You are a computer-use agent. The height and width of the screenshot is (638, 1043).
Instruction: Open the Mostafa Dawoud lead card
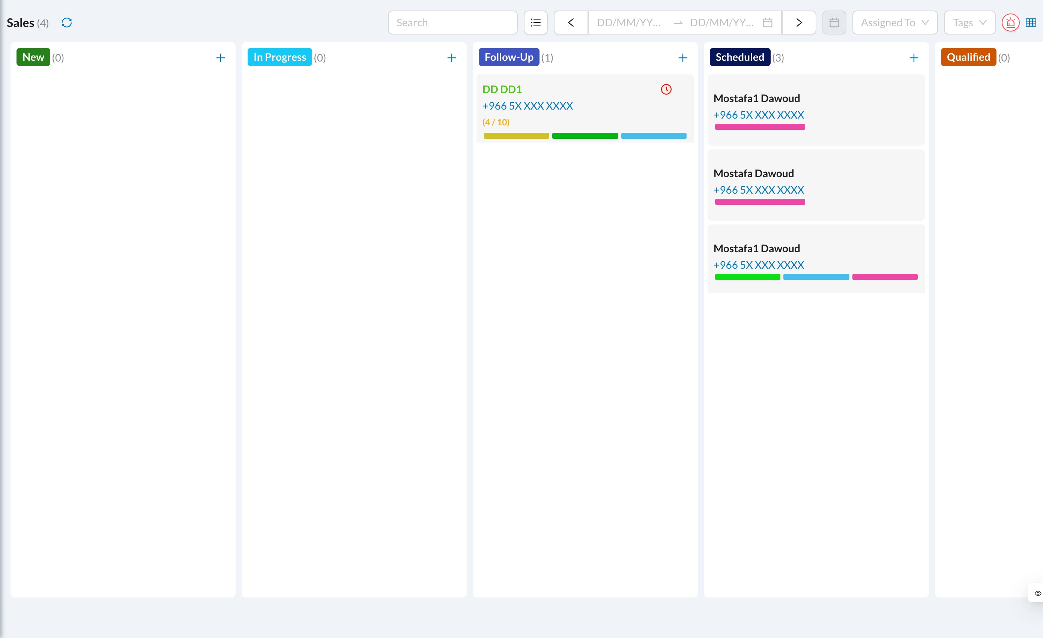[816, 185]
